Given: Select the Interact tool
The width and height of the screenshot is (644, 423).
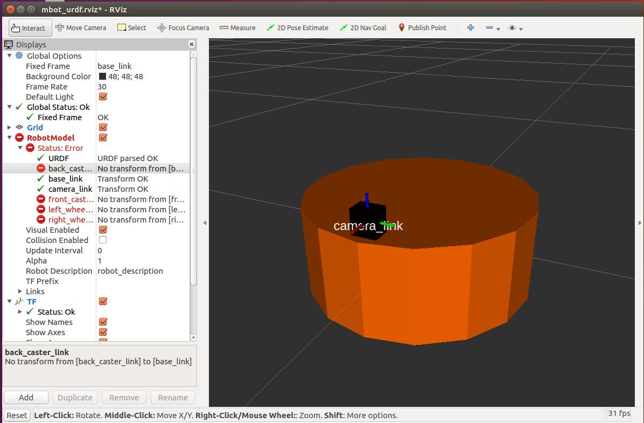Looking at the screenshot, I should pos(30,27).
